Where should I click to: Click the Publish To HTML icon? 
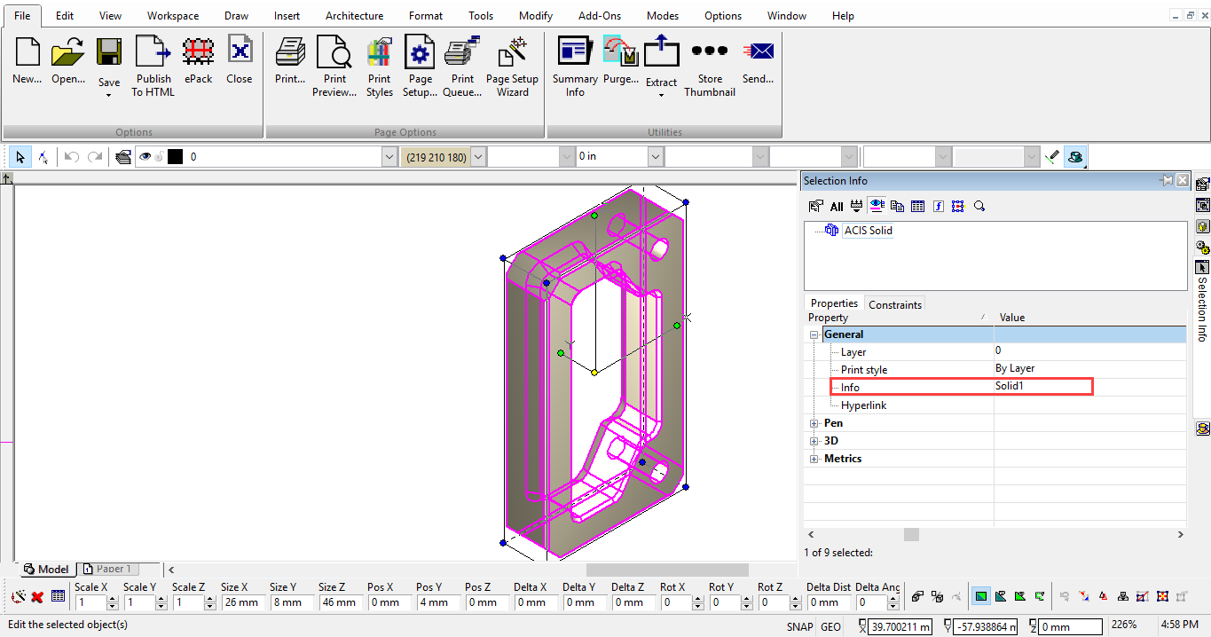point(153,51)
